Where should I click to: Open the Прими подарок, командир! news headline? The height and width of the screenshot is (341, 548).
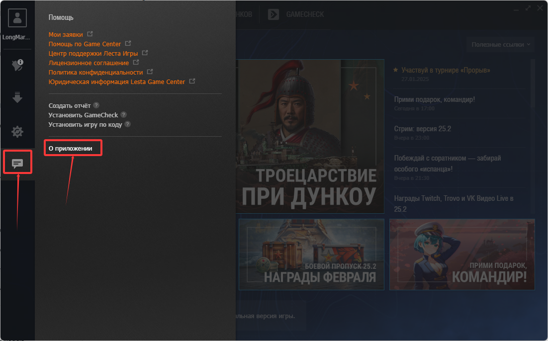point(435,99)
